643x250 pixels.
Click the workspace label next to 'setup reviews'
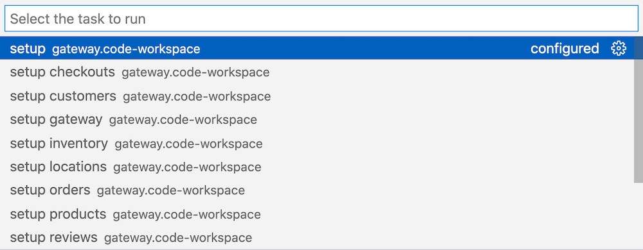tap(178, 238)
